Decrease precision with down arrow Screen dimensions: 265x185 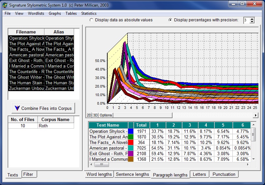coord(252,22)
